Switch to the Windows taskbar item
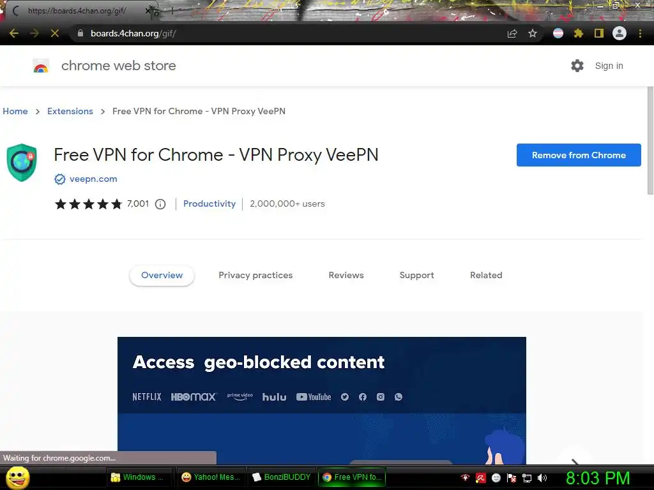654x490 pixels. coord(139,477)
